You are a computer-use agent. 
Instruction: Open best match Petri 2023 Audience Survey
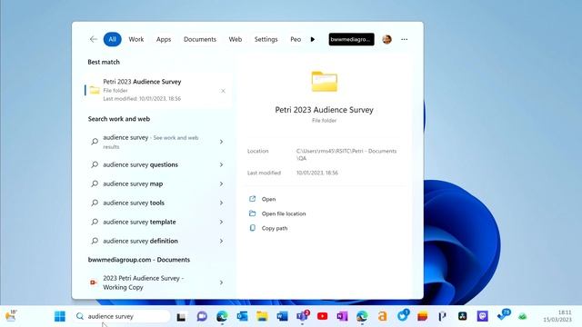[x=157, y=90]
